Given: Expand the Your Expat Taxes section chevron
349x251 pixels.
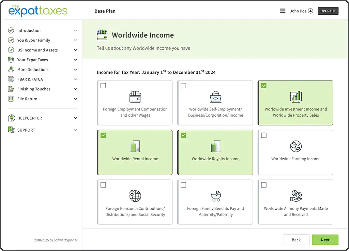Looking at the screenshot, I should pos(75,60).
